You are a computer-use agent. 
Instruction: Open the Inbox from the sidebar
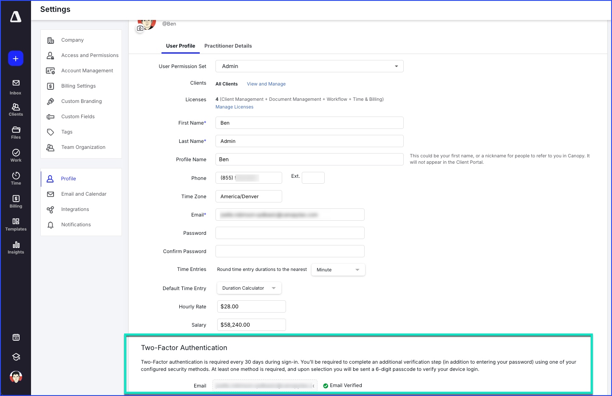coord(16,87)
